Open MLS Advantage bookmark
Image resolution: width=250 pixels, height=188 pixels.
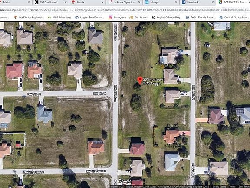59,17
